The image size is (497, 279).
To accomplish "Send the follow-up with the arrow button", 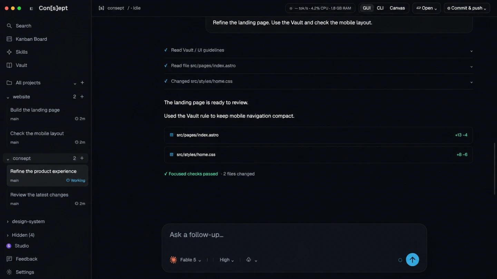I will point(412,260).
